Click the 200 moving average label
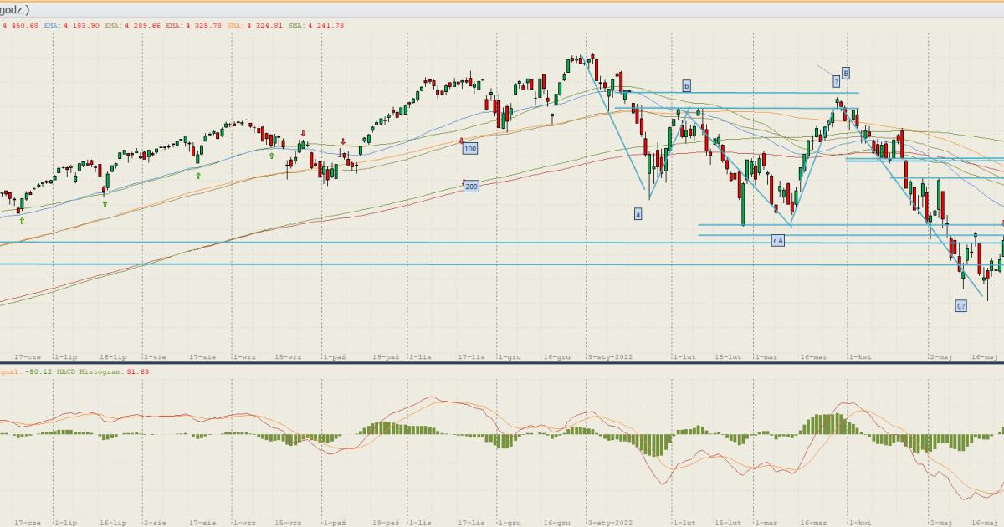Viewport: 1004px width, 527px height. [x=471, y=187]
